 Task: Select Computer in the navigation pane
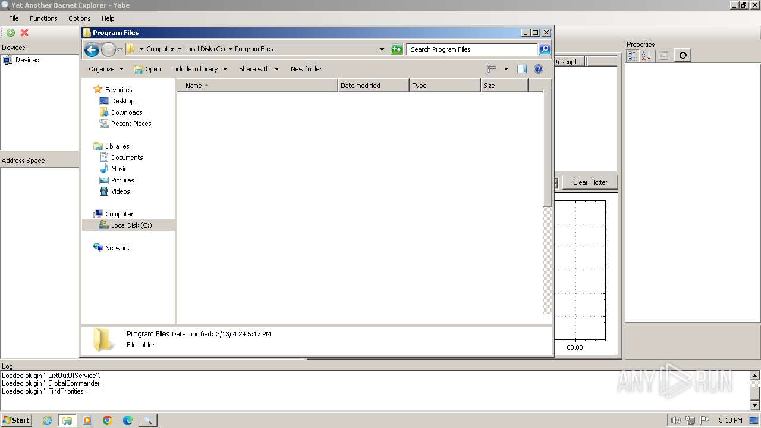(119, 214)
